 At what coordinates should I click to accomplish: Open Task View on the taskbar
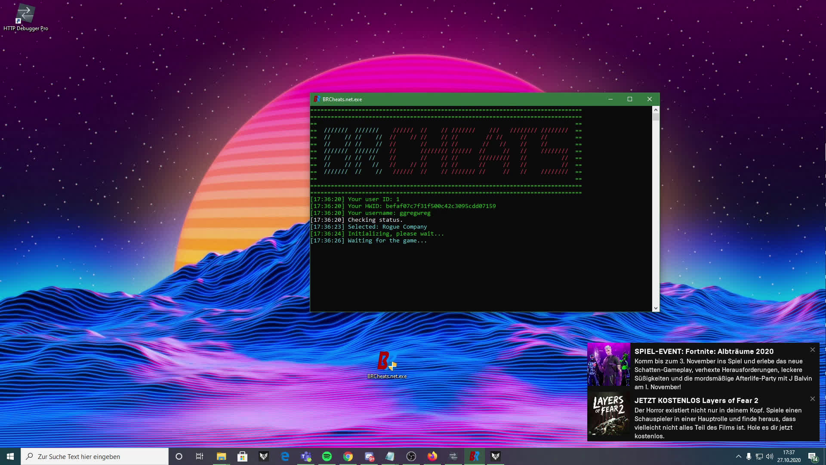point(200,456)
